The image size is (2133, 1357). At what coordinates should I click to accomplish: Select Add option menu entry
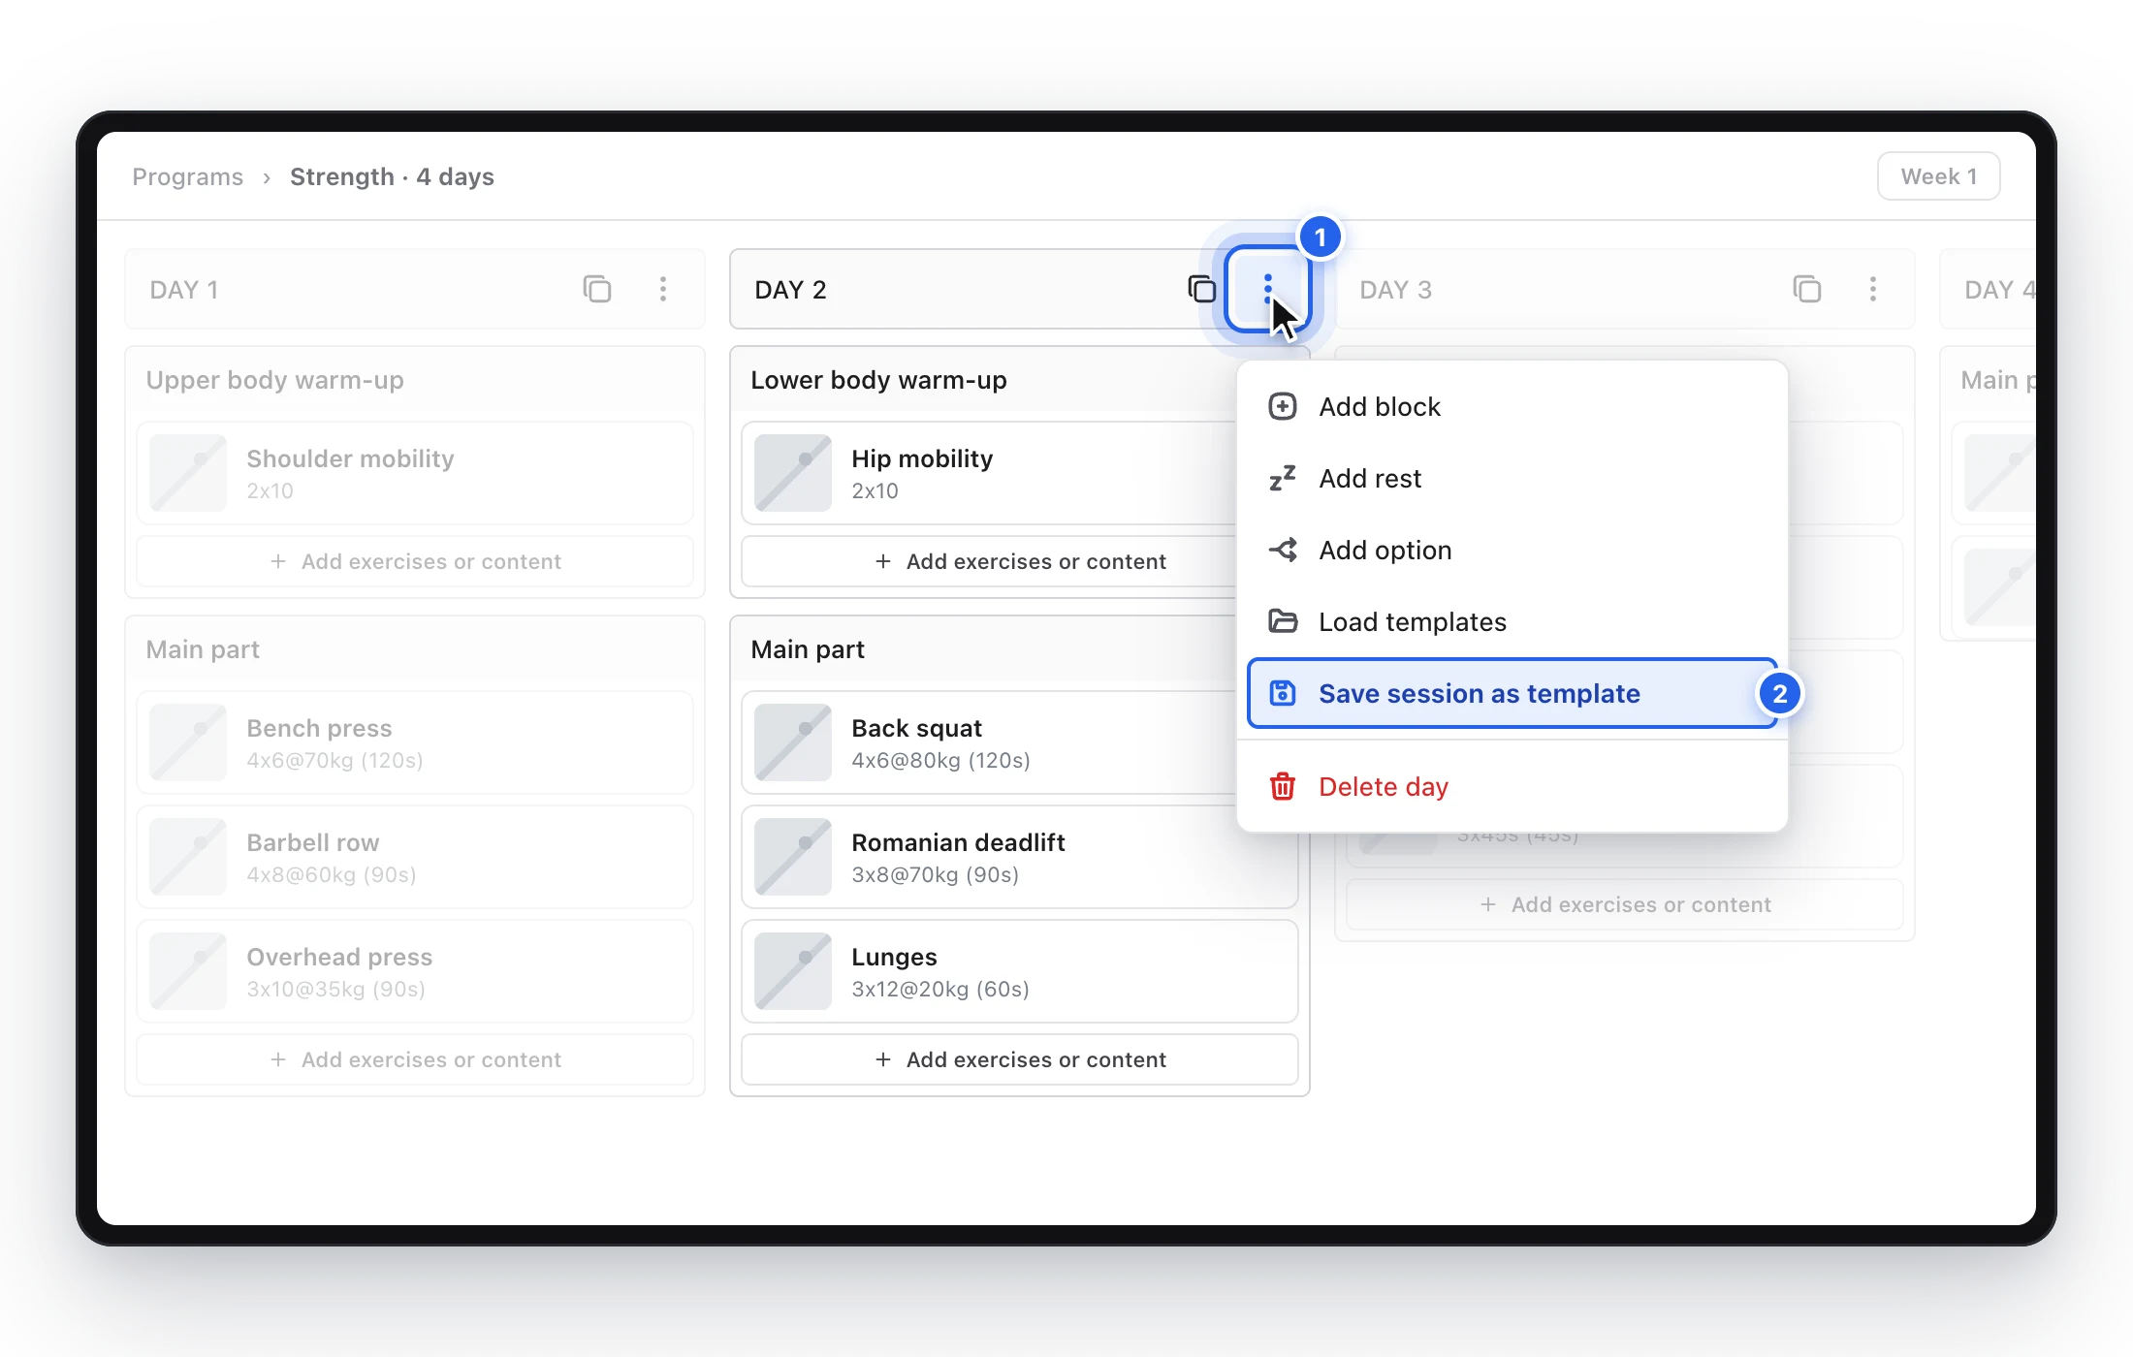(x=1512, y=551)
